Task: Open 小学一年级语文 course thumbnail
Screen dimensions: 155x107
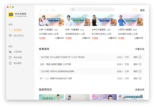Action: (51, 20)
